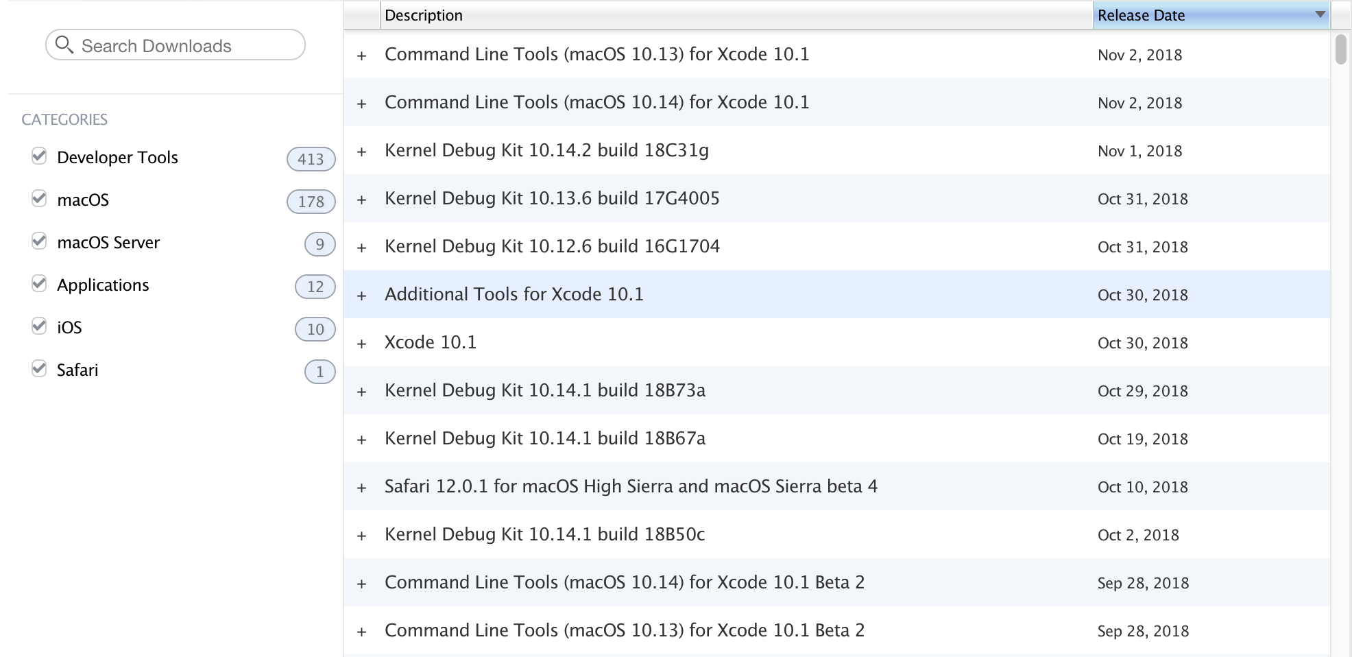Image resolution: width=1352 pixels, height=657 pixels.
Task: Click Safari 12.0.1 for macOS High Sierra title
Action: pos(631,486)
